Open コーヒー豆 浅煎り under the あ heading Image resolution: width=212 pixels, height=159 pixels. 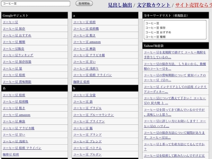16,141
